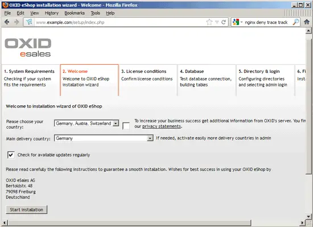Viewport: 313px width, 227px height.
Task: Expand the 'Please choose your country' dropdown
Action: (x=87, y=123)
